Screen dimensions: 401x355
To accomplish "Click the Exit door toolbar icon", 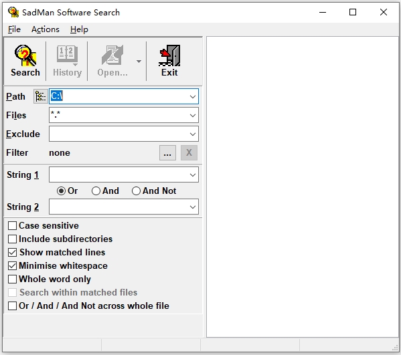I will [169, 55].
